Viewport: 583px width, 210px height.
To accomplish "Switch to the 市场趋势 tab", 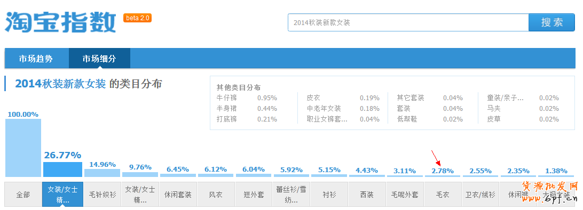I will point(36,58).
